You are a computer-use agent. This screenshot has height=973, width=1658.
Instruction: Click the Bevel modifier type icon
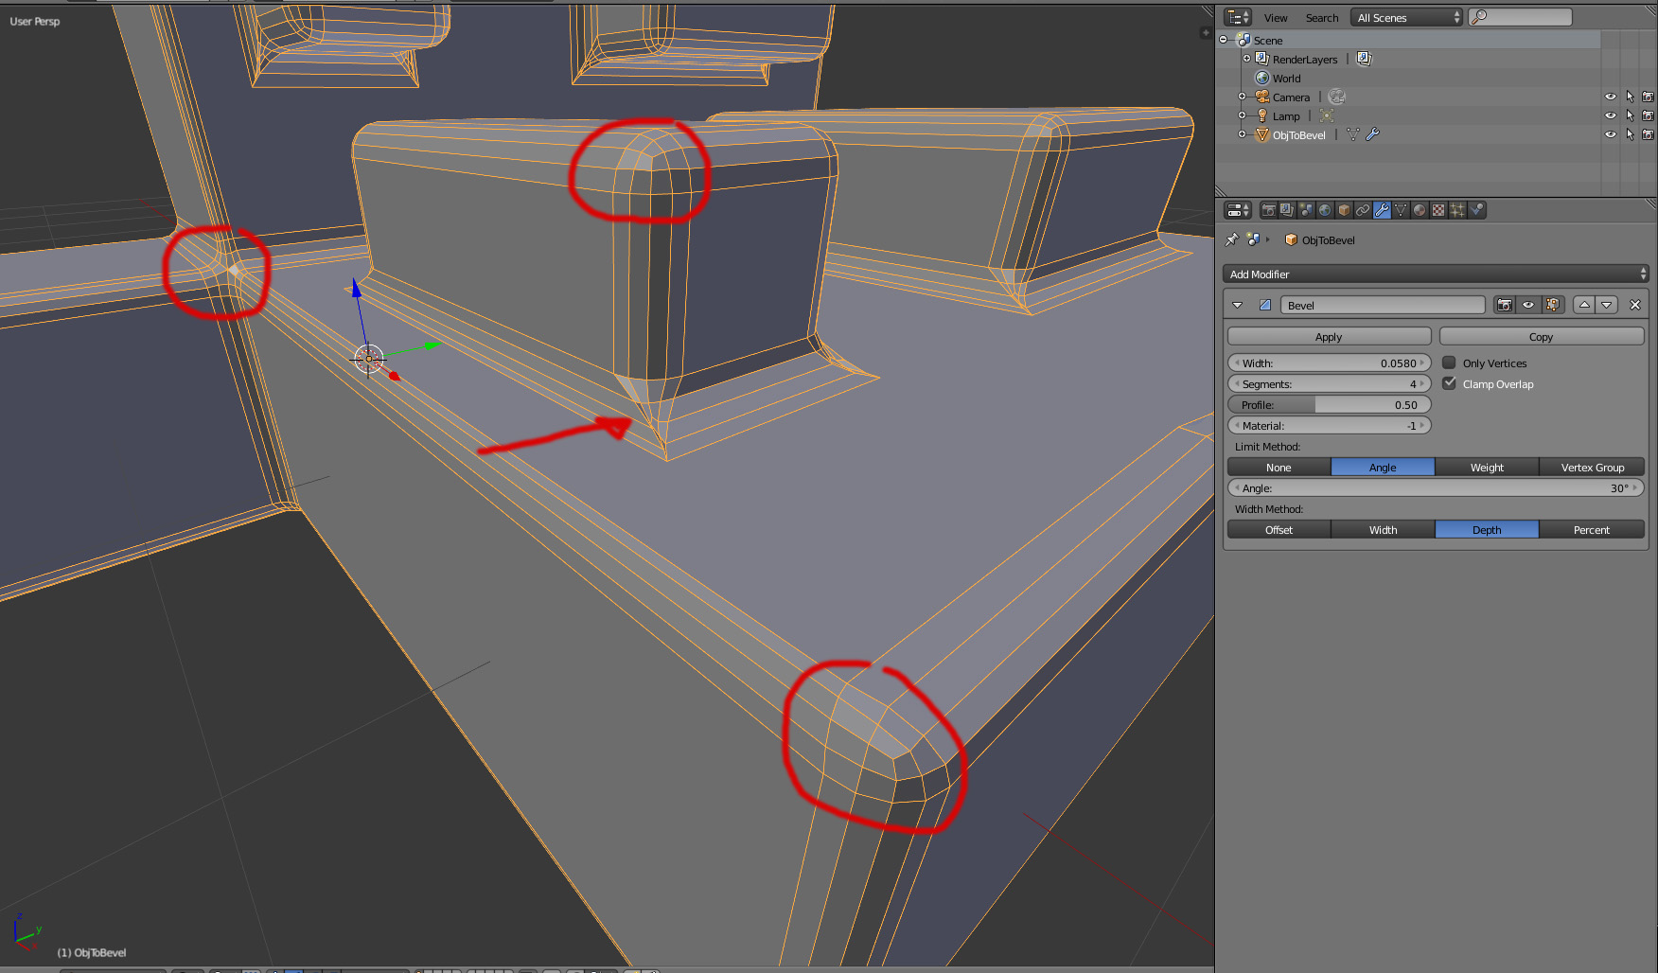tap(1265, 305)
